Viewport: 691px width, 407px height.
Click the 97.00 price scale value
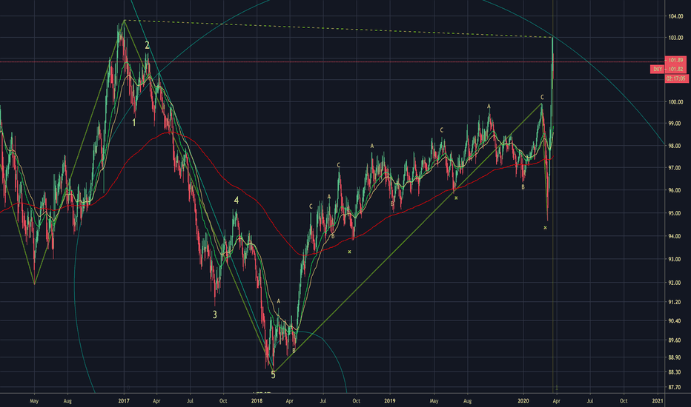point(675,168)
